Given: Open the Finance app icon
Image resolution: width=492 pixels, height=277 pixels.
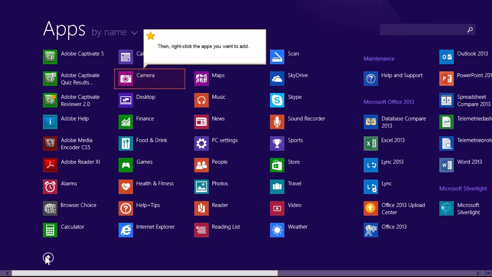Looking at the screenshot, I should coord(126,122).
